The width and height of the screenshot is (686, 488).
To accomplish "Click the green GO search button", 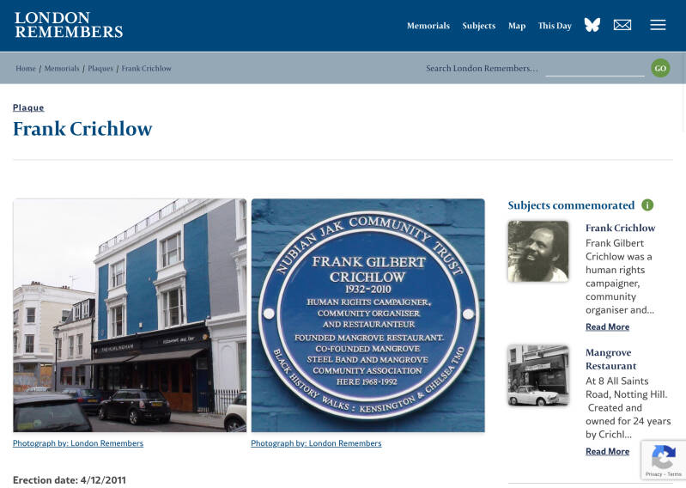I will 660,68.
